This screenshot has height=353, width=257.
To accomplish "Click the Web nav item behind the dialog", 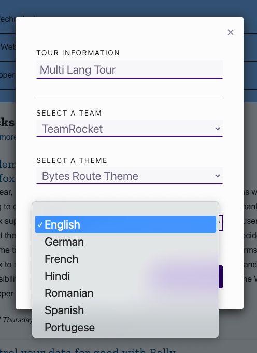I will pyautogui.click(x=8, y=47).
